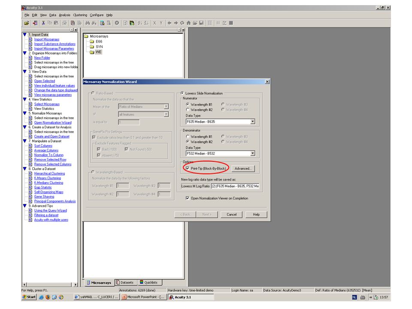Open the File menu
412x309 pixels.
click(27, 15)
